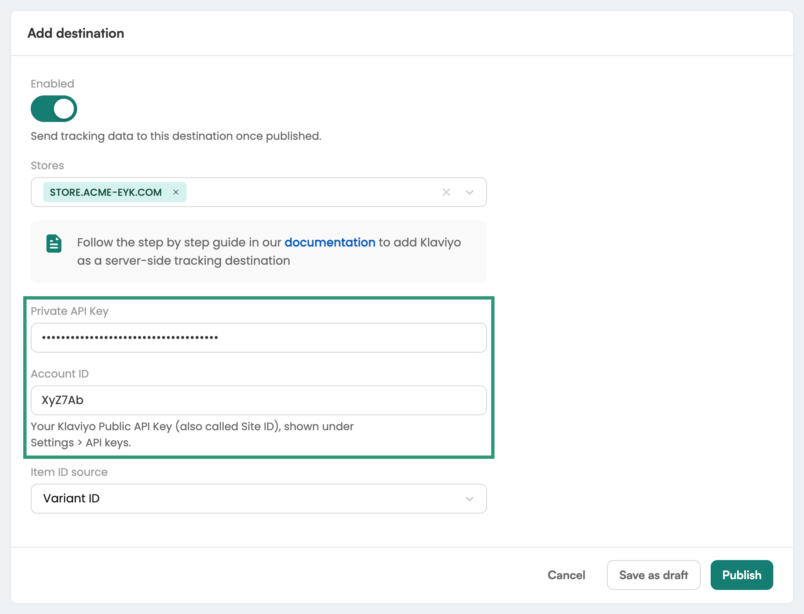Click into the Account ID field
Viewport: 804px width, 614px height.
pyautogui.click(x=259, y=400)
